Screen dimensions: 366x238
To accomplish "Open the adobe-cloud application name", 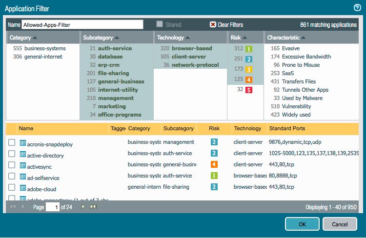I will coord(41,189).
